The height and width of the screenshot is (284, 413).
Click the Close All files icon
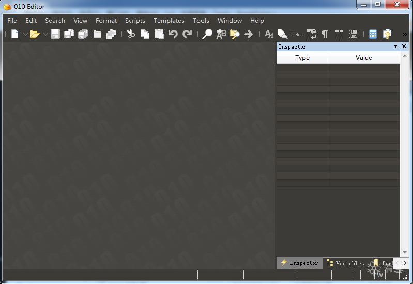(111, 34)
